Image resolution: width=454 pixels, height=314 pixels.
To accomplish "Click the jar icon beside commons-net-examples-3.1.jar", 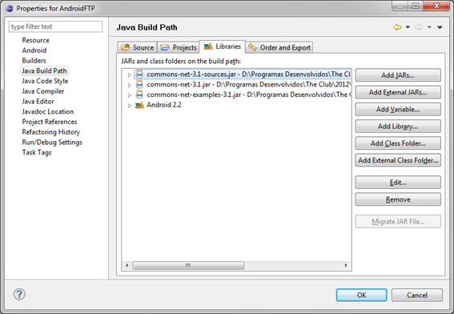I will pyautogui.click(x=139, y=95).
